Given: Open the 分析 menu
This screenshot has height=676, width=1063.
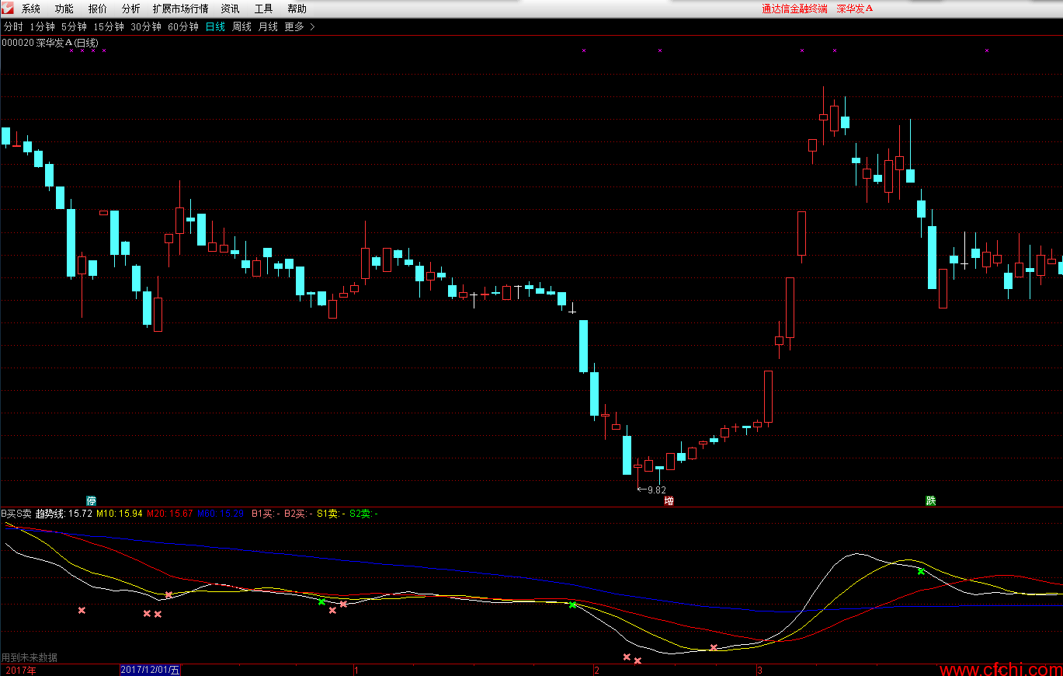Looking at the screenshot, I should (x=131, y=9).
